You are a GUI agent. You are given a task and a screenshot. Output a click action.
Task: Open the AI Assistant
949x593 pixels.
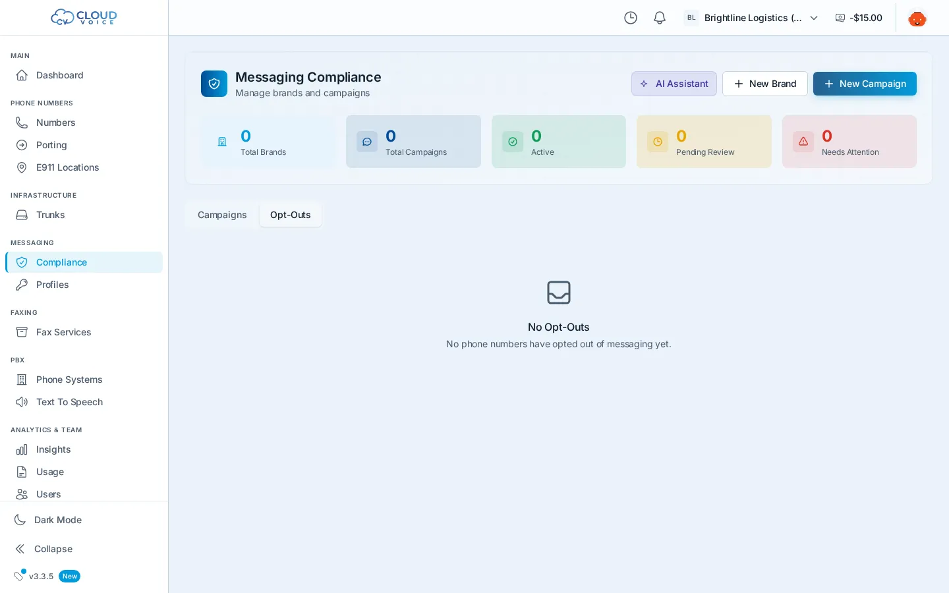point(674,84)
